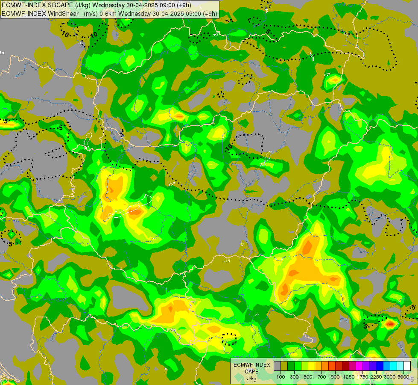Click the ECMWF-INDEX legend heading
Screen dimensions: 418x385
(251, 365)
